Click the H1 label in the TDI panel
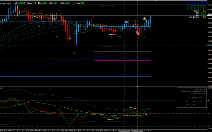The image size is (212, 132). tap(187, 101)
